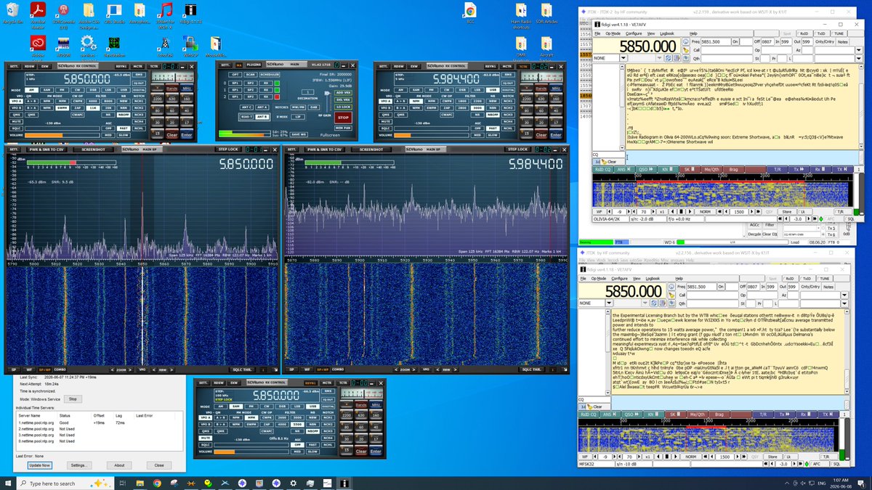Click SCREENSHOT in the left Main SP window
The image size is (872, 490).
tap(93, 150)
